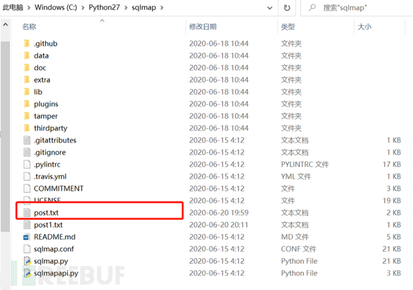
Task: Select the thirdparty folder name
Action: pyautogui.click(x=50, y=129)
